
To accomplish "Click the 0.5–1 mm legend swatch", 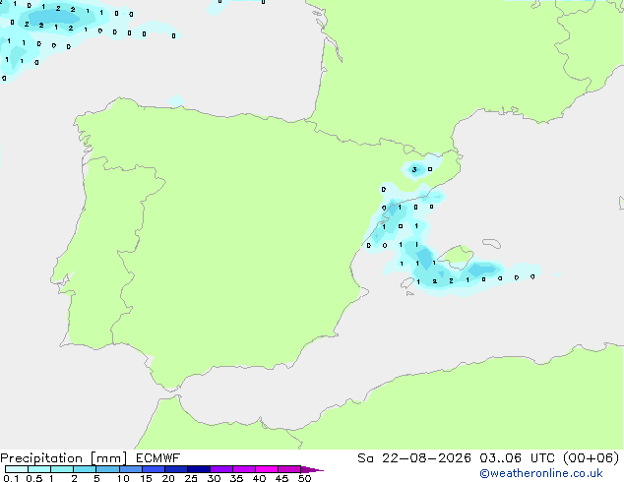I will [x=39, y=469].
